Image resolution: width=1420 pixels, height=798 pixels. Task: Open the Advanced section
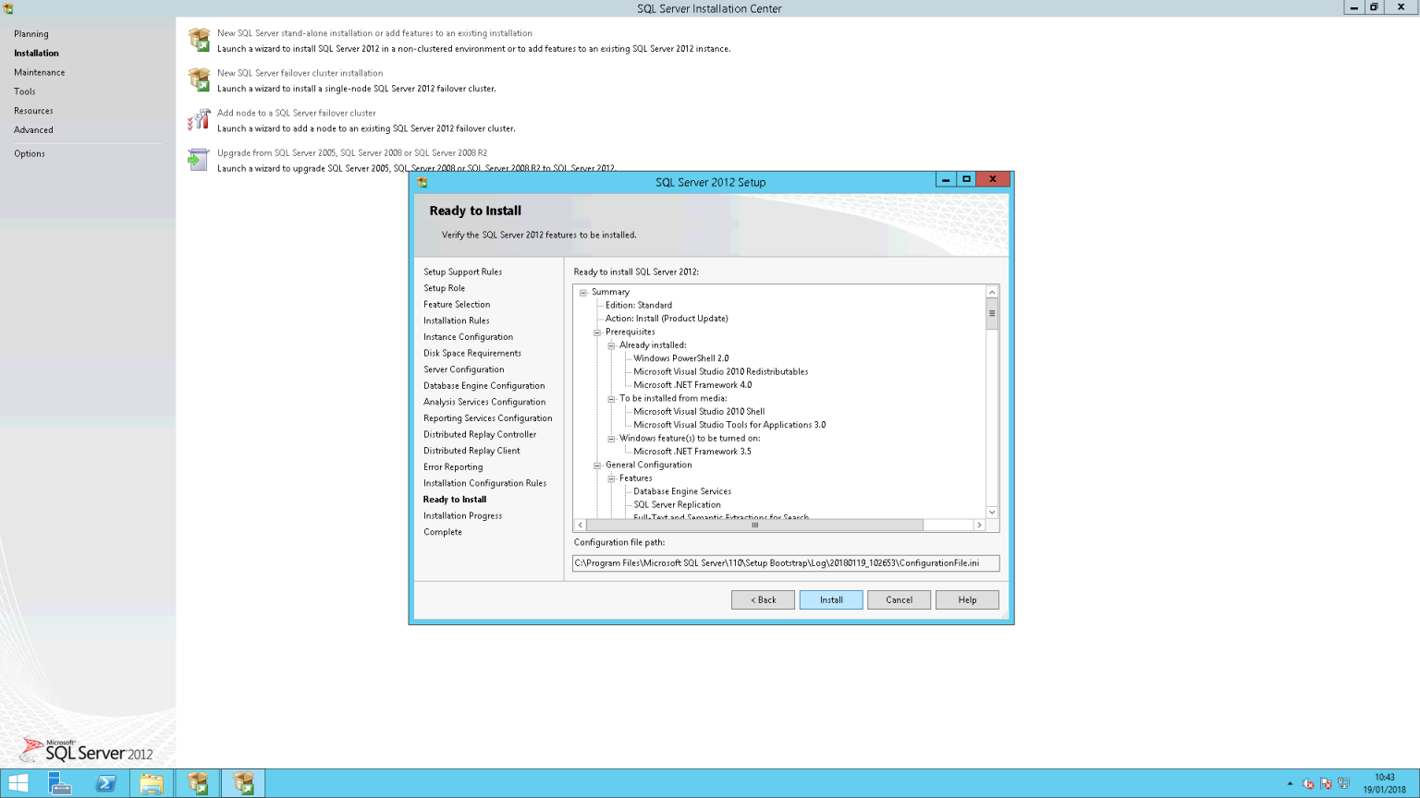[33, 130]
